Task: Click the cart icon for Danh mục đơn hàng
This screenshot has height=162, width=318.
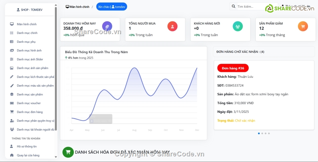Action: [12, 112]
